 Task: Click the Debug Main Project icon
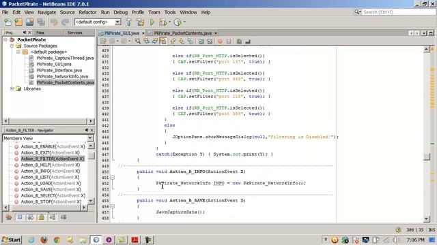(x=163, y=22)
